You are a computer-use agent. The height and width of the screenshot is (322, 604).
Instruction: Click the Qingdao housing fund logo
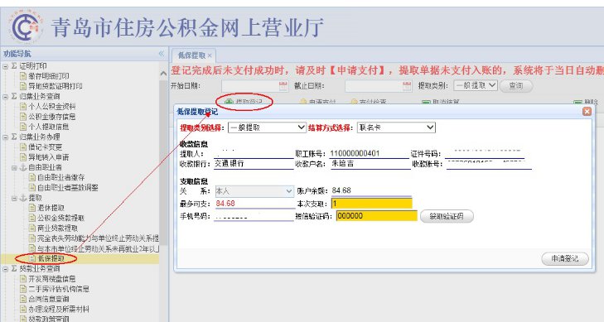point(27,26)
